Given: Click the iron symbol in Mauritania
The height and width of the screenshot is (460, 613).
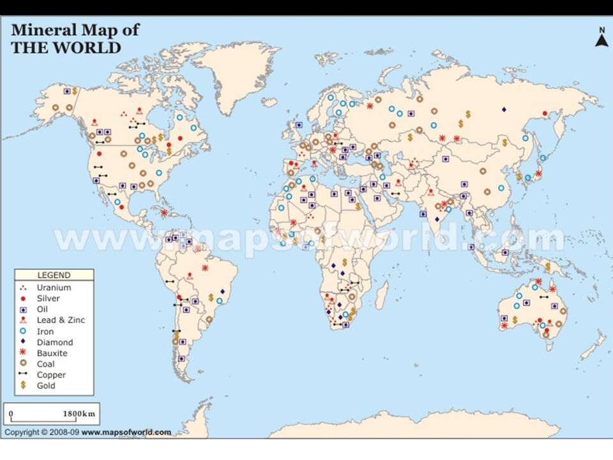Looking at the screenshot, I should click(x=281, y=208).
